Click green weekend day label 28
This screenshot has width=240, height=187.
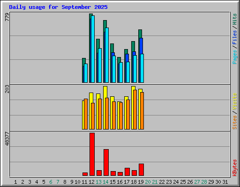[204, 182]
